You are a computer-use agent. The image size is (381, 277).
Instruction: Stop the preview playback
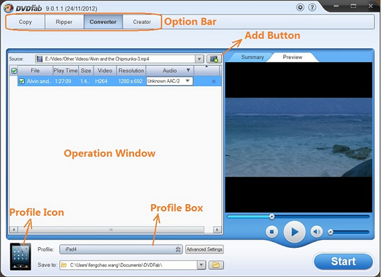pyautogui.click(x=272, y=232)
